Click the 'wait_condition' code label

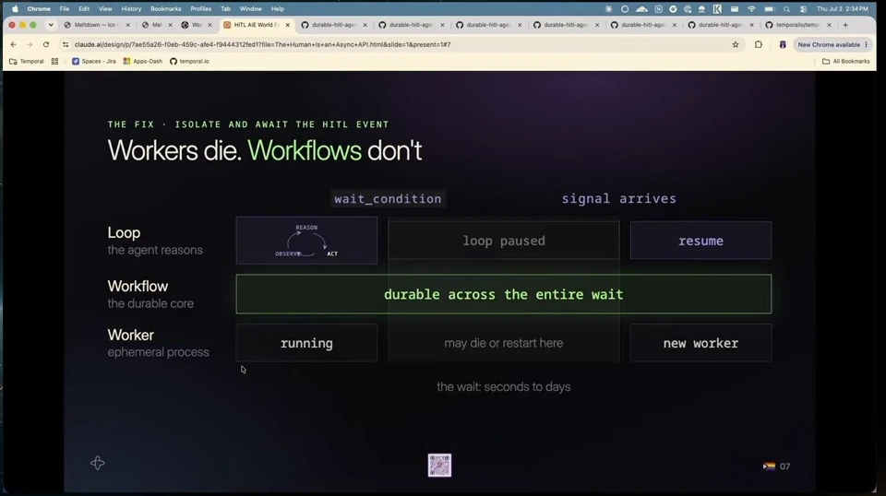[388, 198]
